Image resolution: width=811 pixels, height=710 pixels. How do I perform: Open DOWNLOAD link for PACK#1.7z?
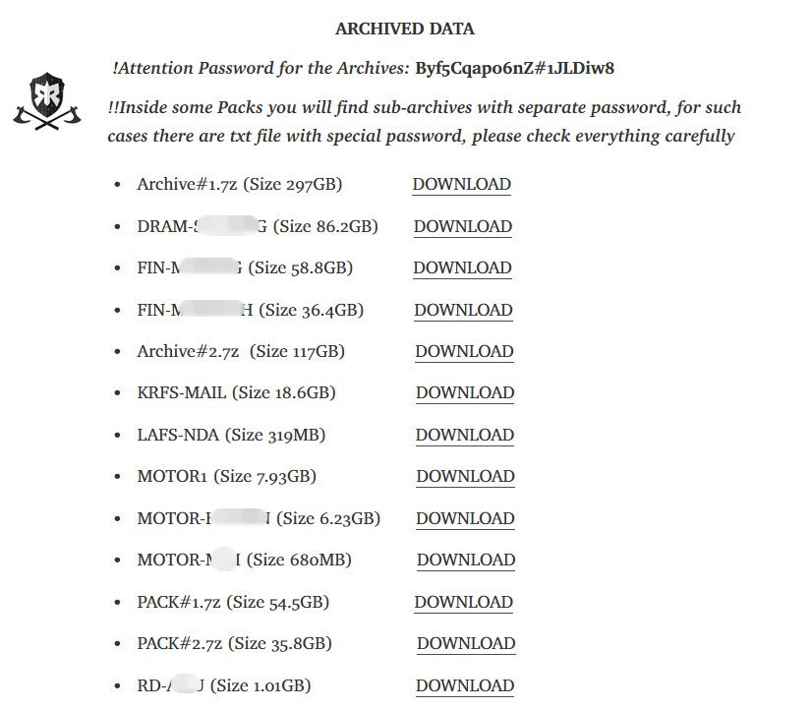click(x=463, y=603)
